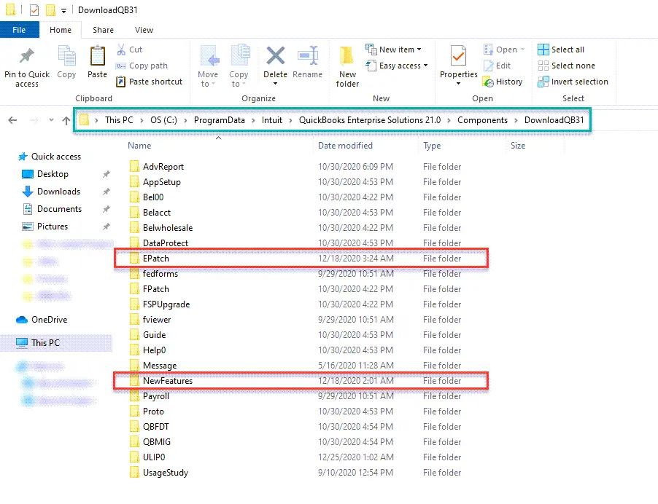Open the New item dropdown
Screen dimensions: 658x504
pyautogui.click(x=393, y=50)
